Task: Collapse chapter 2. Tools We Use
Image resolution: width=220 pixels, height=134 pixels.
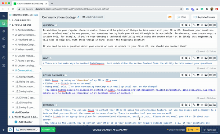Action: click(10, 25)
